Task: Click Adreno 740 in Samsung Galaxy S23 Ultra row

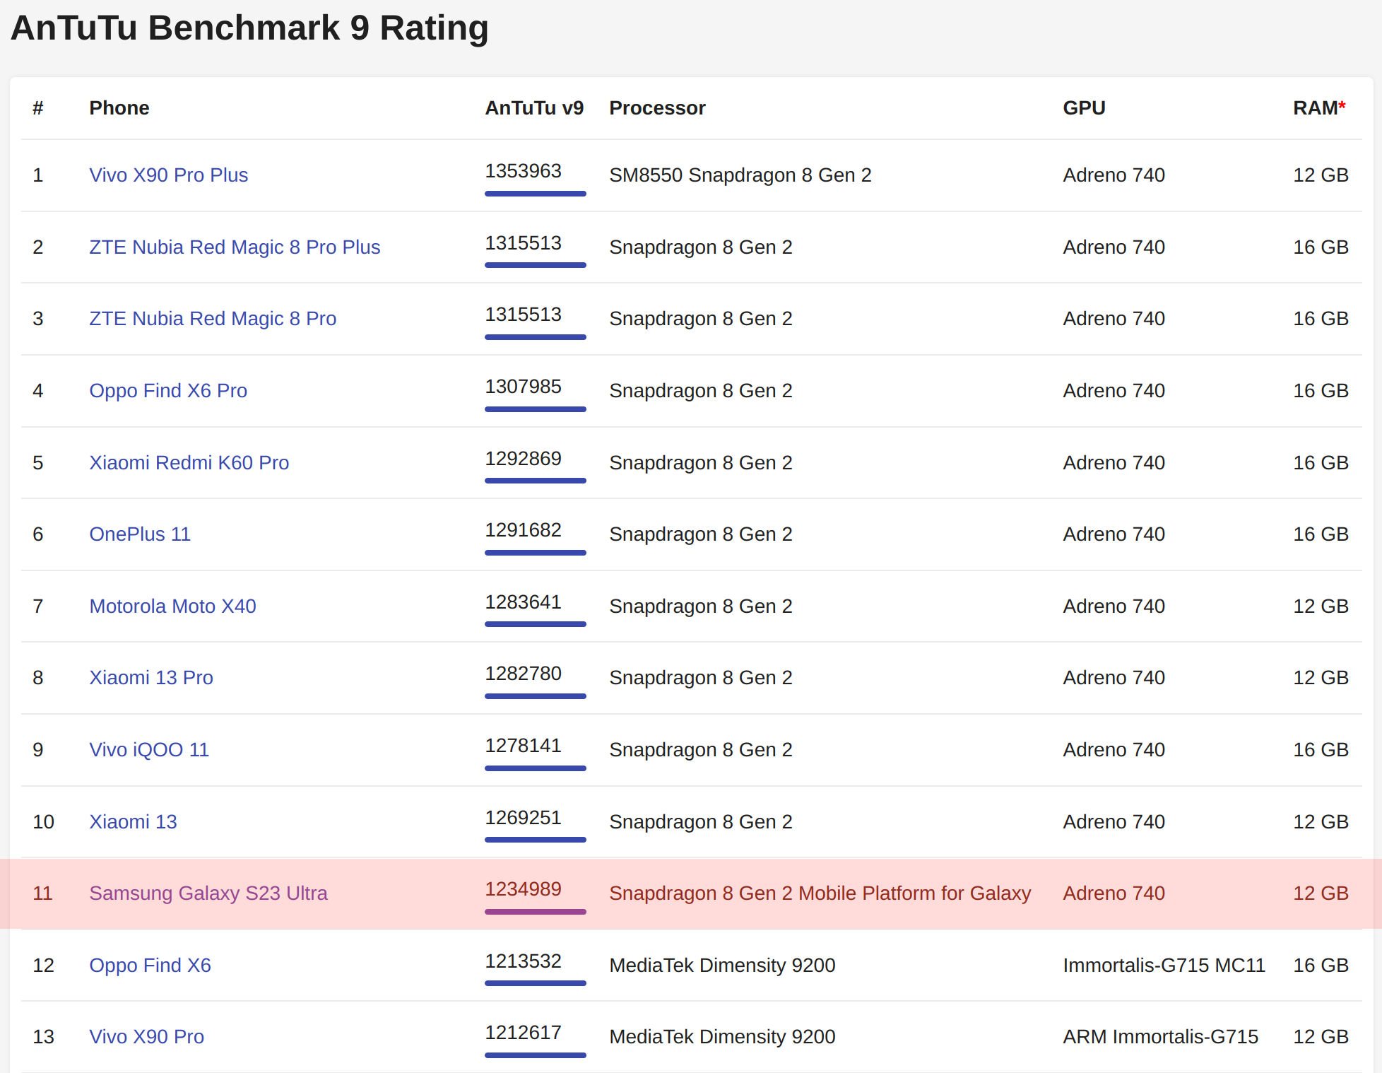Action: 1114,893
